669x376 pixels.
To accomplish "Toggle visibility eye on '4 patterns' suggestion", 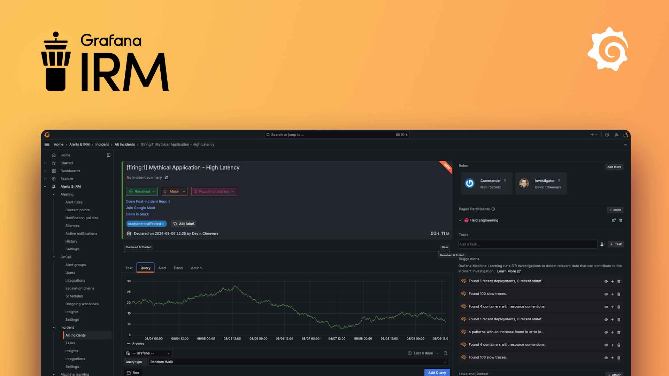I will (x=606, y=332).
